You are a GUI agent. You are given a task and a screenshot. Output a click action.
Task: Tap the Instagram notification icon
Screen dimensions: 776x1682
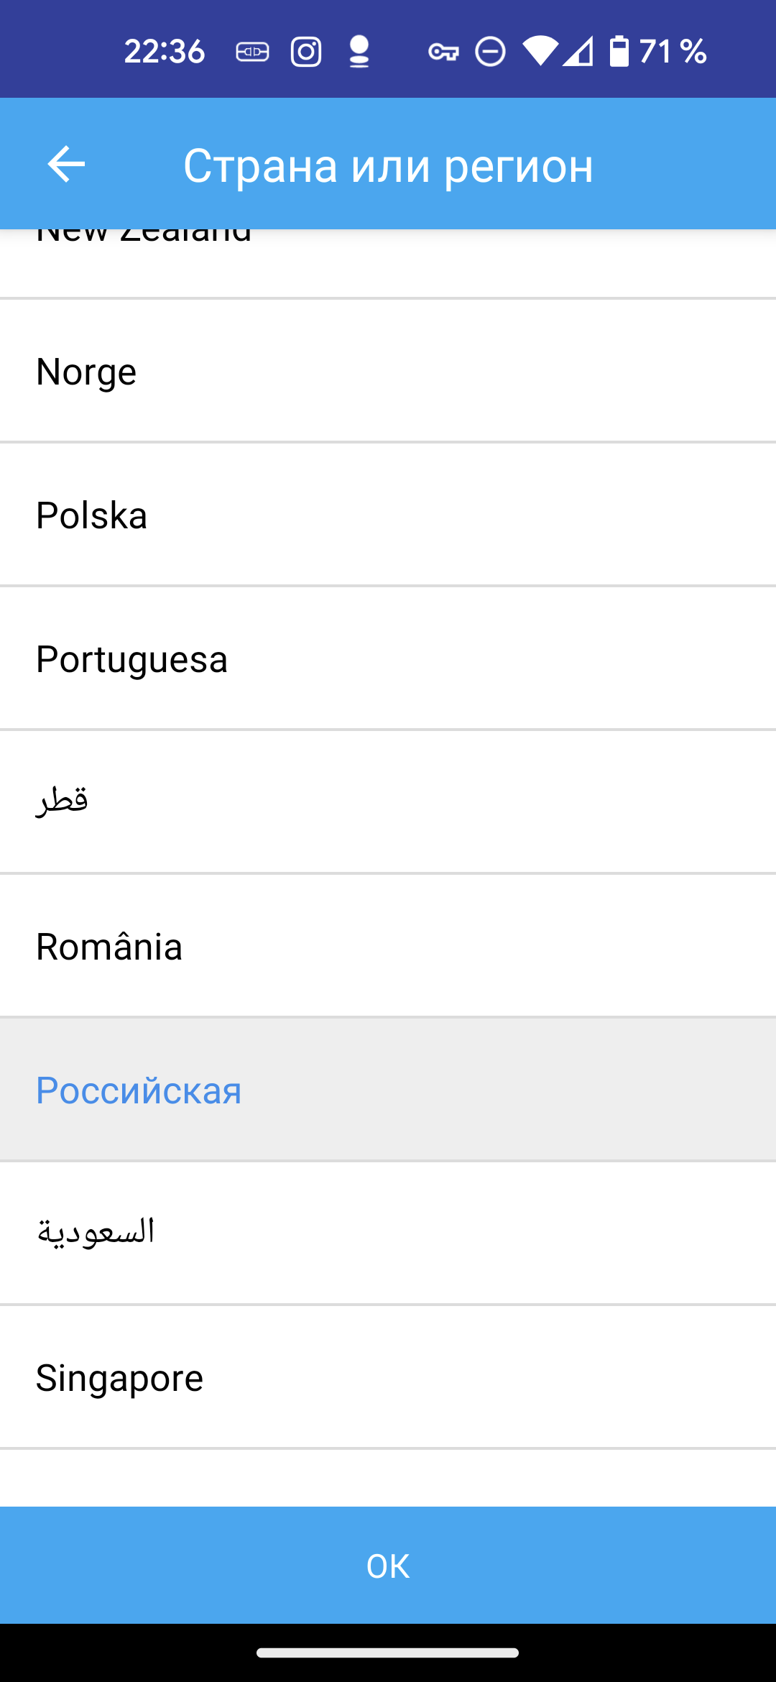pos(306,52)
